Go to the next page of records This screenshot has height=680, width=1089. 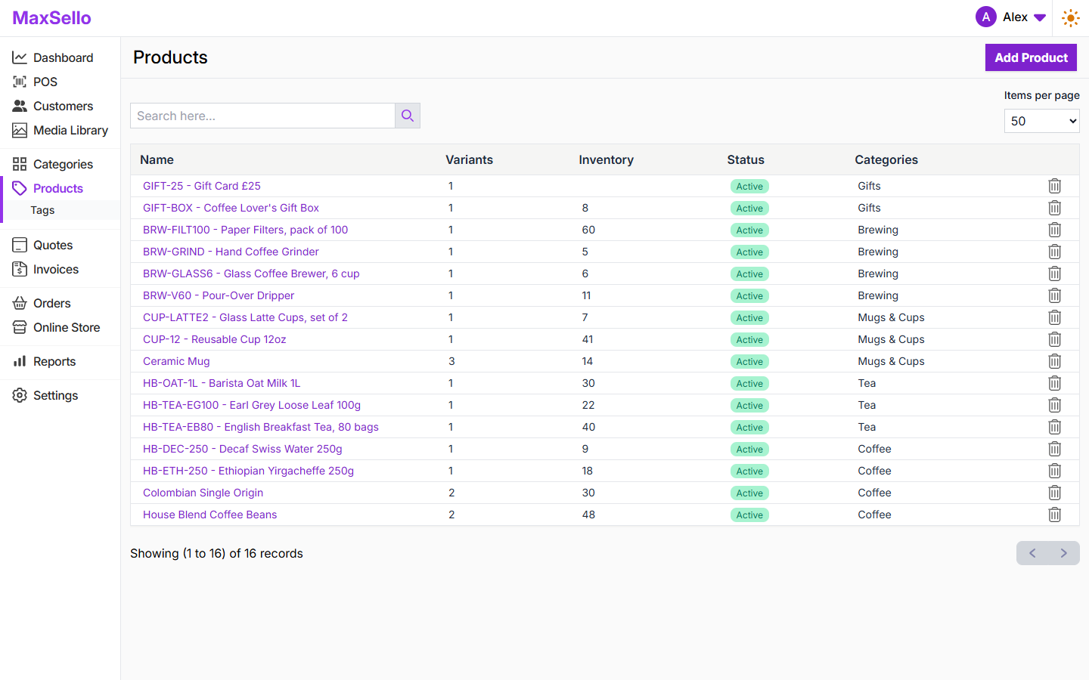(x=1063, y=553)
